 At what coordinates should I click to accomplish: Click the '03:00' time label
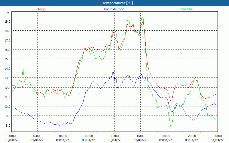tap(37, 136)
